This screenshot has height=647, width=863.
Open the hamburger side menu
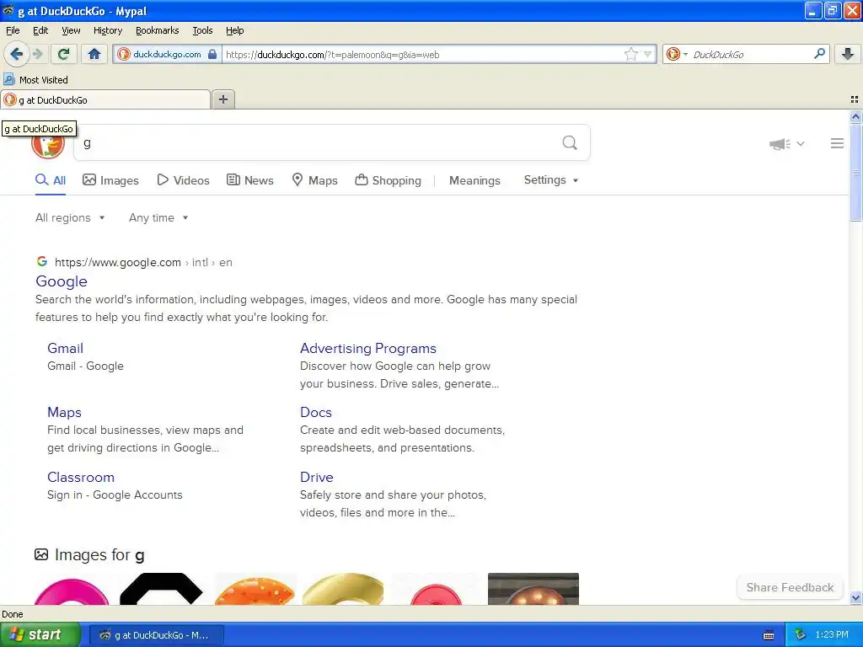point(837,143)
